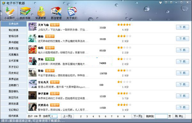Click the 连载中 badge next to 天外飞仙
The width and height of the screenshot is (192, 123).
(x=55, y=25)
